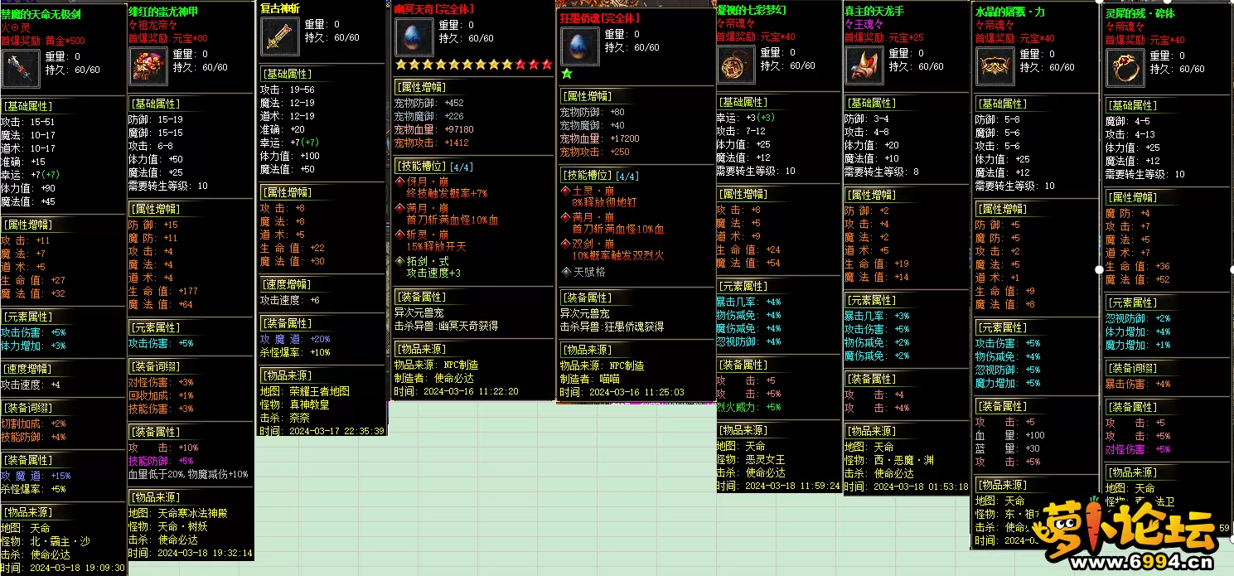Screen dimensions: 1234x576
Task: Click 10%概率触发双烈火 skill description
Action: click(618, 256)
